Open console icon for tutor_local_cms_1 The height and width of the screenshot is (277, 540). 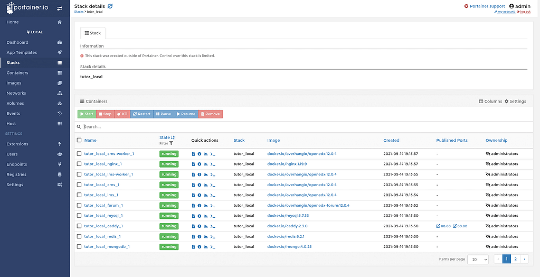[x=213, y=185]
